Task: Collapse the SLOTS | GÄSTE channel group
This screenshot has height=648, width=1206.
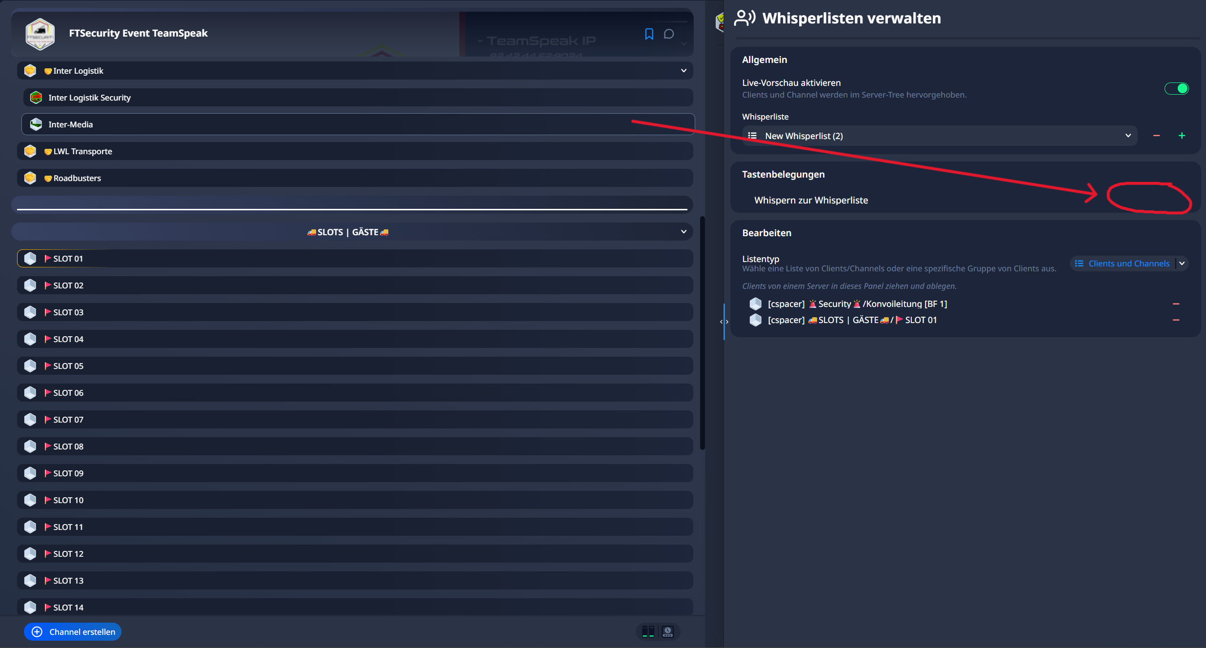Action: click(x=683, y=232)
